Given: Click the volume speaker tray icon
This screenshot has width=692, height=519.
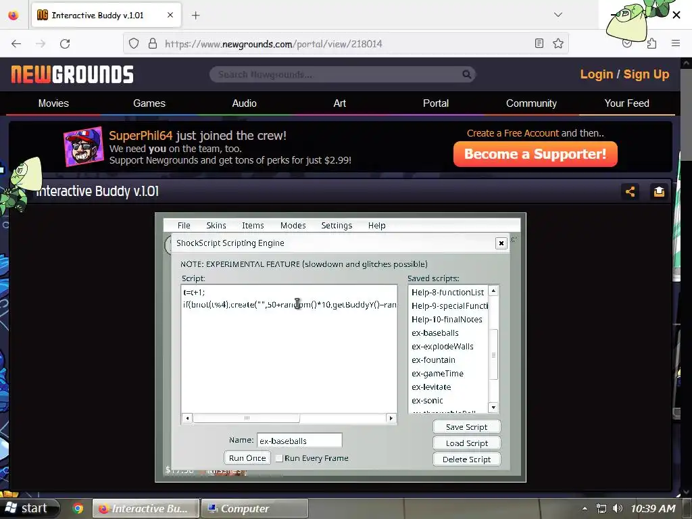Looking at the screenshot, I should 618,508.
